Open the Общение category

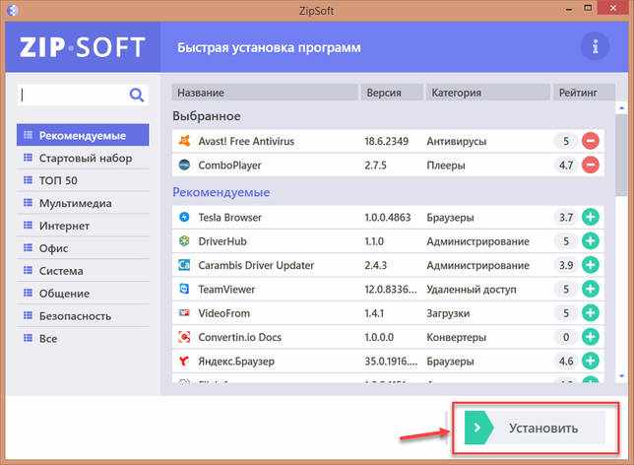coord(83,294)
